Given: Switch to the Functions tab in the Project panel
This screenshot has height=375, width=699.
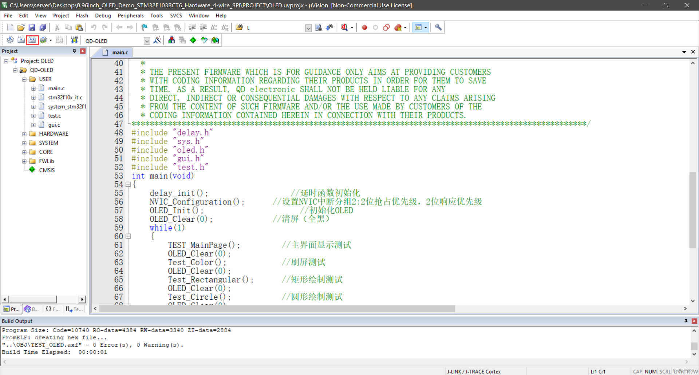Looking at the screenshot, I should click(x=53, y=309).
